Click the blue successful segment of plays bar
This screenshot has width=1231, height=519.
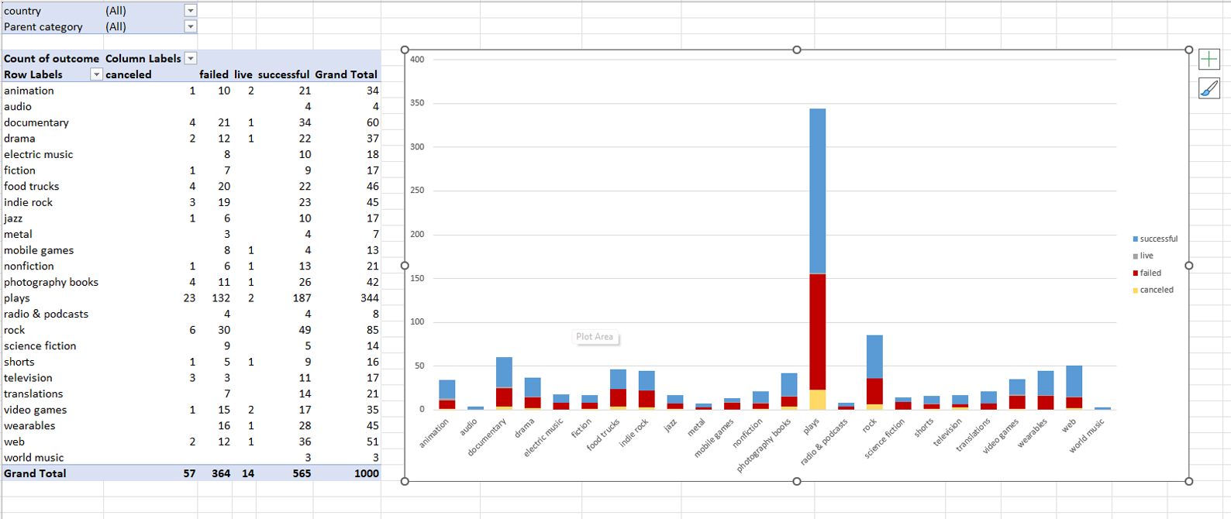(x=817, y=190)
